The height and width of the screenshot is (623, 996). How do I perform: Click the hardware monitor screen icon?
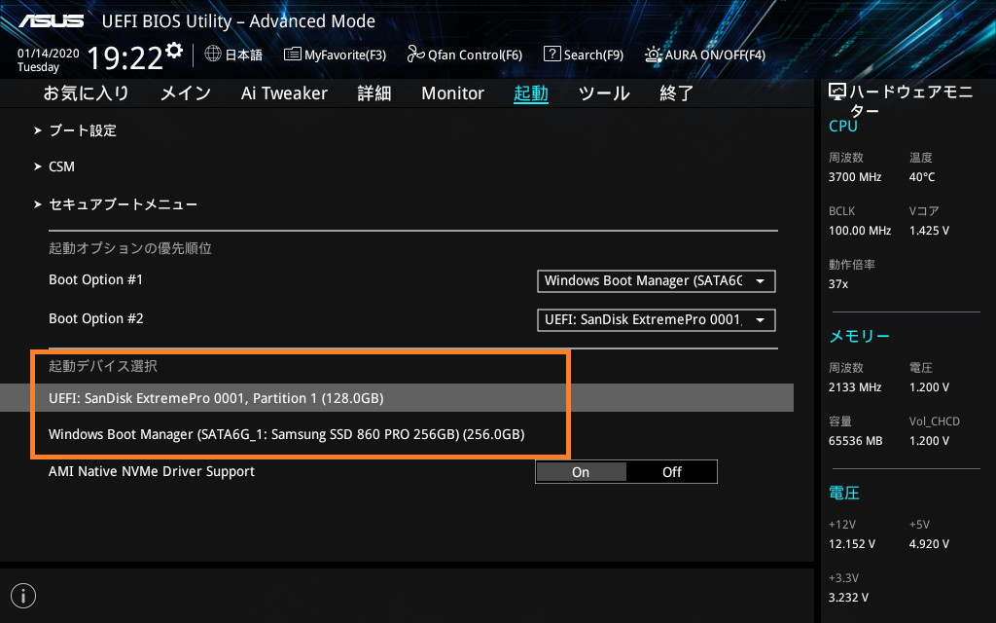pyautogui.click(x=837, y=92)
